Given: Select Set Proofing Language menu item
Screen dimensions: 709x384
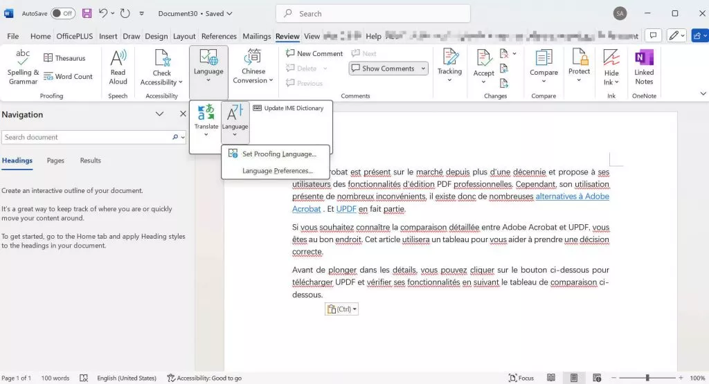Looking at the screenshot, I should point(276,154).
